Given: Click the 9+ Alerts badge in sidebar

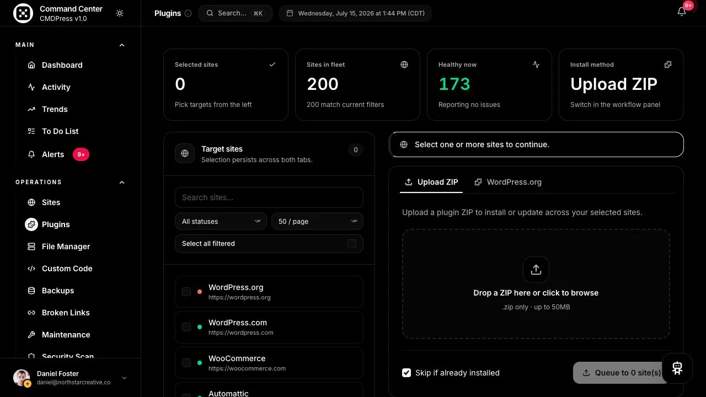Looking at the screenshot, I should pos(81,154).
